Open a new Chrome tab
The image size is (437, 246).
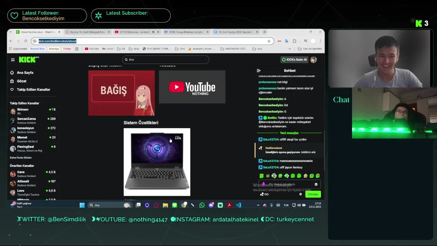pos(264,32)
